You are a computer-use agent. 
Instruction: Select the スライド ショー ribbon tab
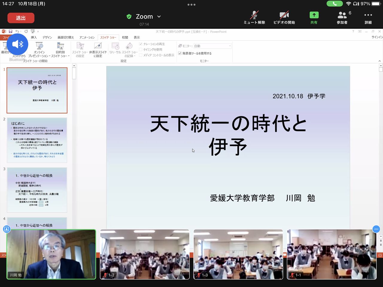(108, 37)
